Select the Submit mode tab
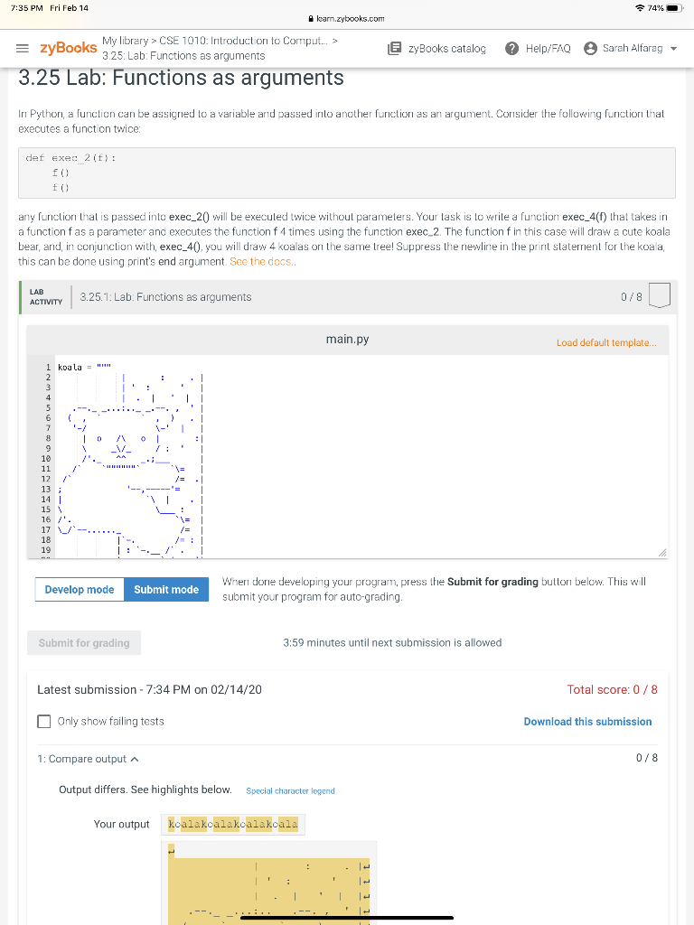The image size is (694, 925). [166, 589]
